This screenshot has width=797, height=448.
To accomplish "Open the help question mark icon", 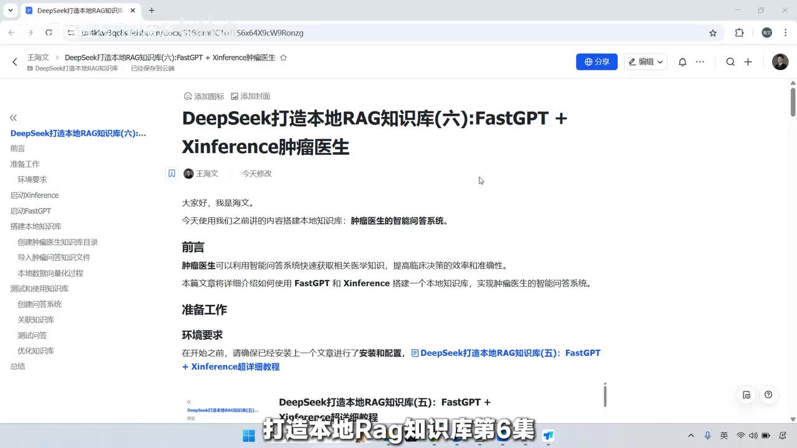I will click(x=768, y=394).
